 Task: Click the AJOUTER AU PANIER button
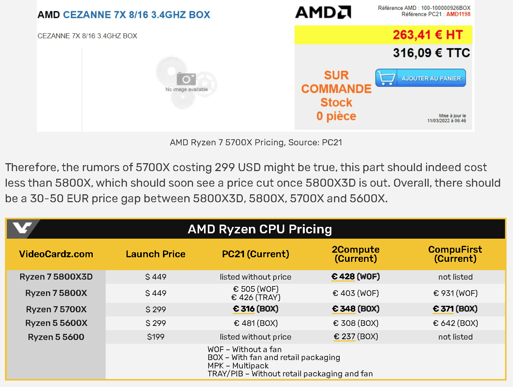click(x=421, y=78)
